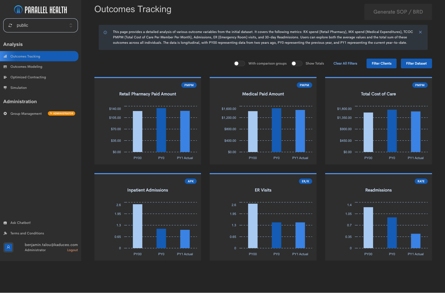The height and width of the screenshot is (293, 445).
Task: Click the Optimized Contracting sidebar icon
Action: [5, 77]
